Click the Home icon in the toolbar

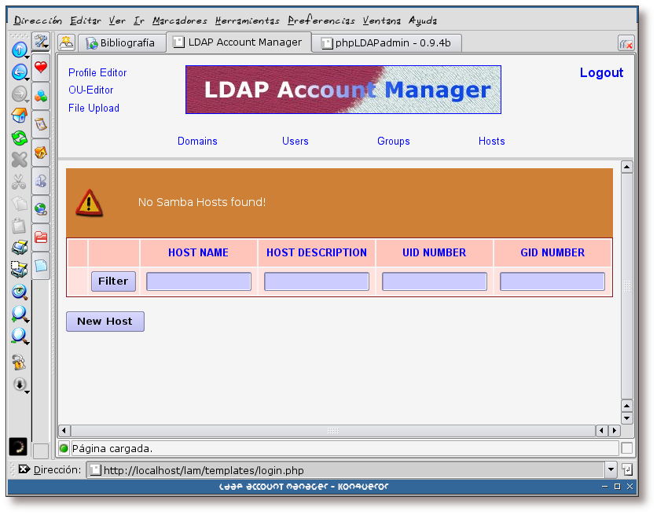coord(19,116)
